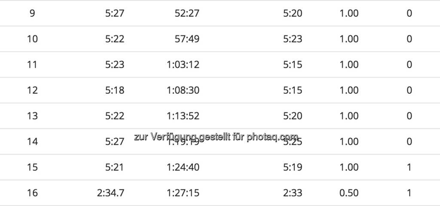The height and width of the screenshot is (206, 440).
Task: Click cumulative time 1:13:52
Action: point(183,116)
